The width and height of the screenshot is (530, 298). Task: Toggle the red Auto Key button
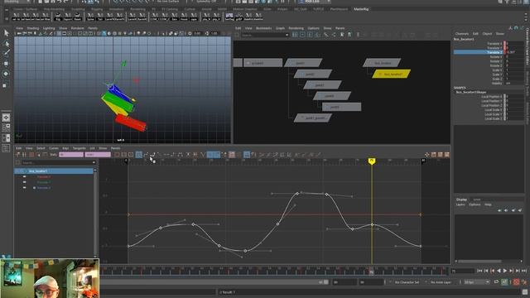(516, 281)
